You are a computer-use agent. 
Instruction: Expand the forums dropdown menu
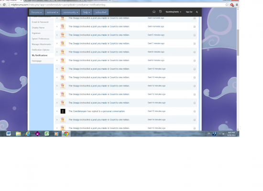tap(36, 12)
